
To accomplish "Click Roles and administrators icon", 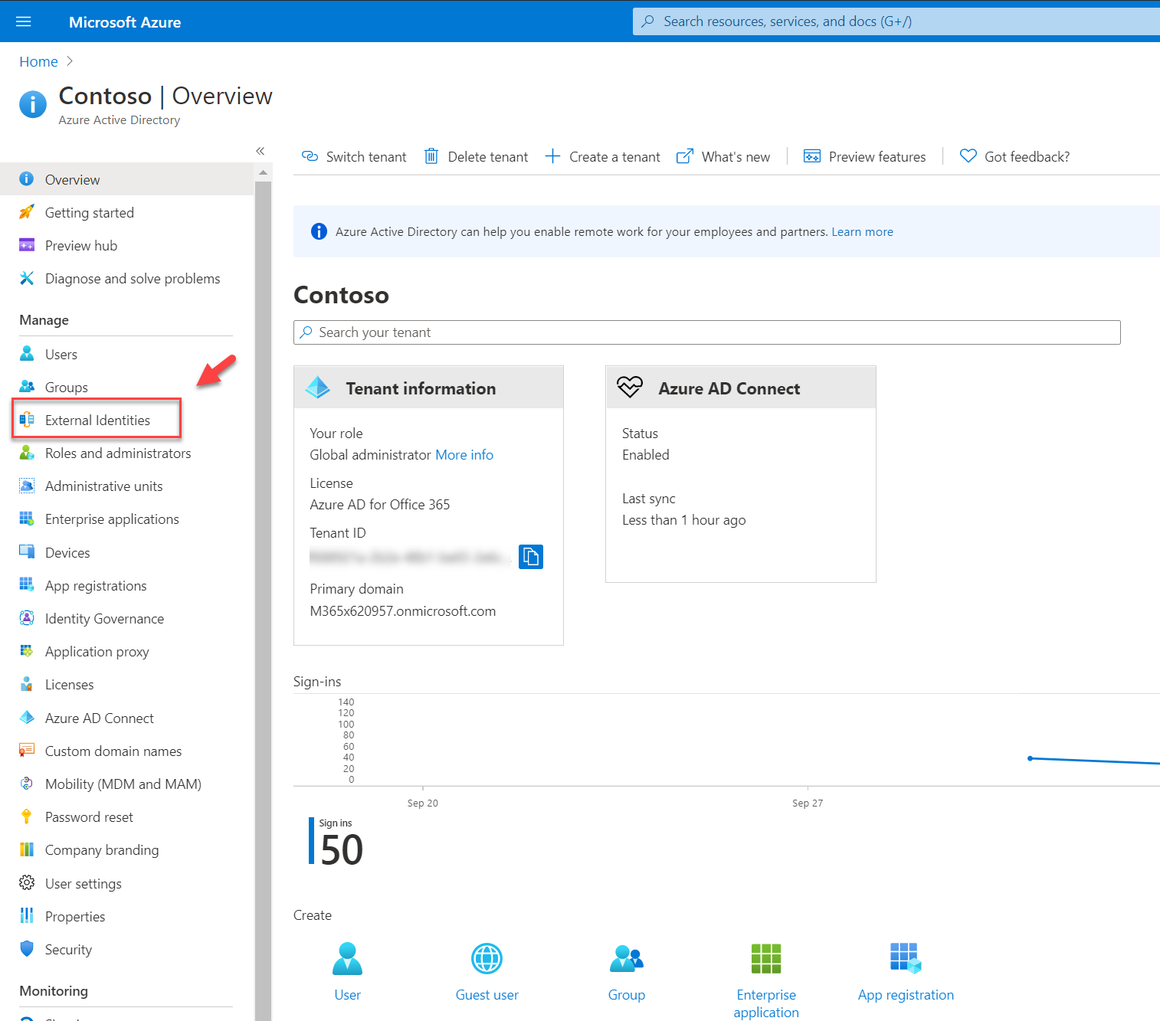I will pyautogui.click(x=27, y=453).
